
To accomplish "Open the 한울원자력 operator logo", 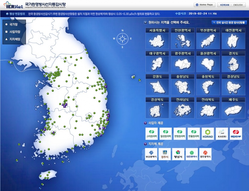I will pos(194,134).
